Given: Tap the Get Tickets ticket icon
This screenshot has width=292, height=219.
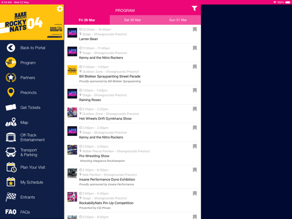Looking at the screenshot, I should pyautogui.click(x=11, y=107).
